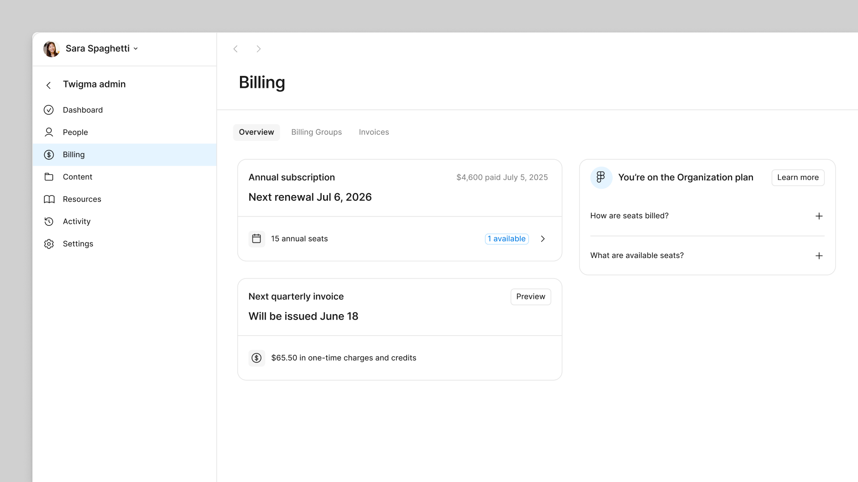The image size is (858, 482).
Task: Click the Resources book icon
Action: coord(49,199)
